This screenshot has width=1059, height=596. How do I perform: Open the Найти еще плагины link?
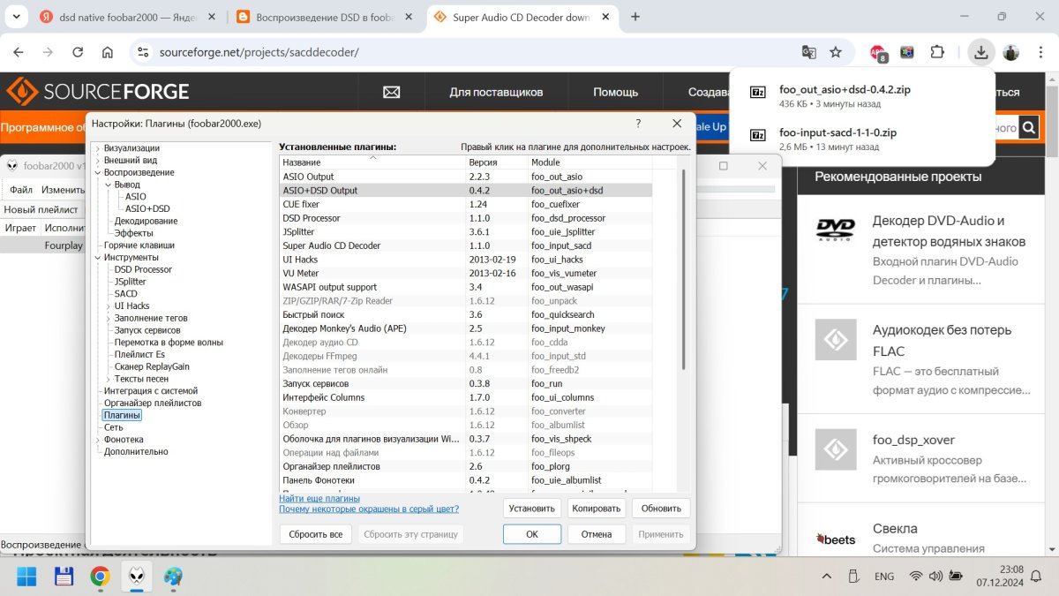point(319,499)
